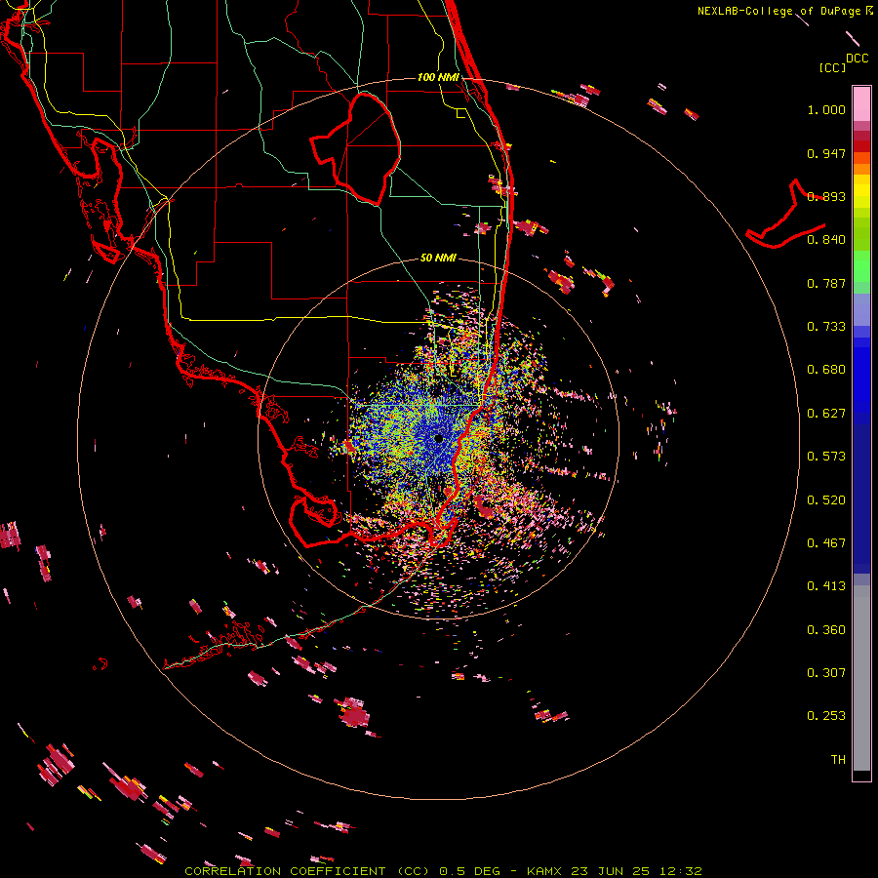The height and width of the screenshot is (878, 878).
Task: Pick the gray low-value color bar segment
Action: [861, 678]
